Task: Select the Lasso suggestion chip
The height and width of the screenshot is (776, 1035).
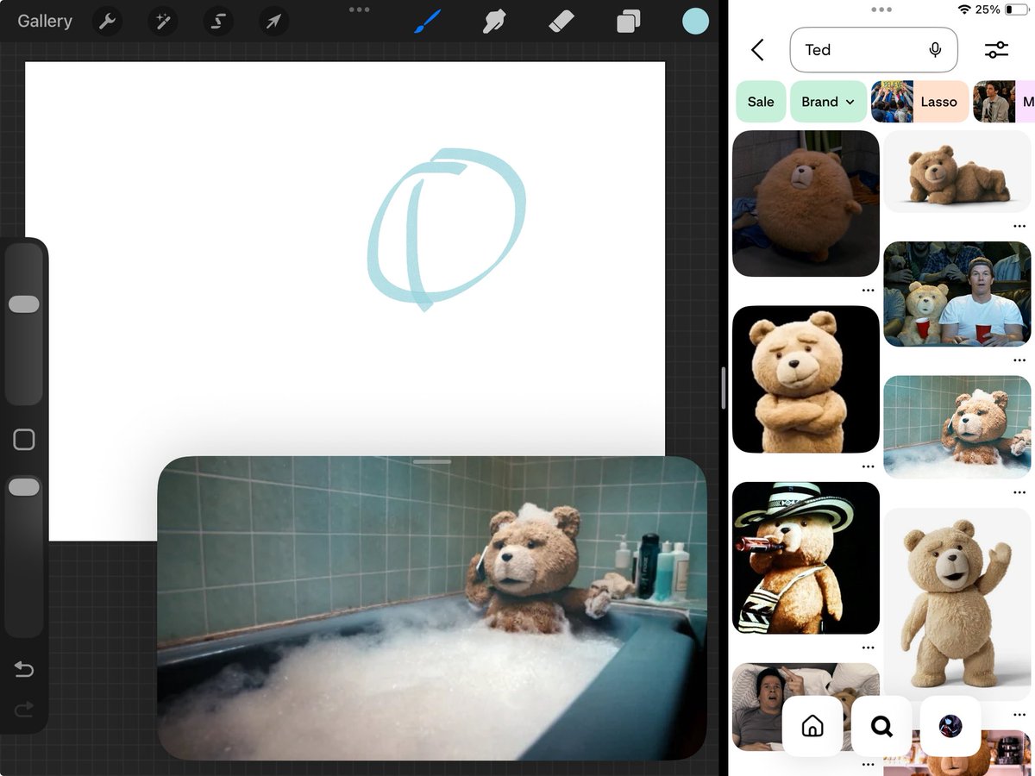Action: click(920, 102)
